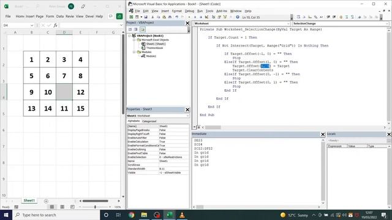Click View Object icon in Project panel
392x220 pixels.
pos(136,29)
